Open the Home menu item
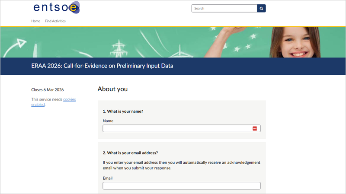 click(36, 21)
